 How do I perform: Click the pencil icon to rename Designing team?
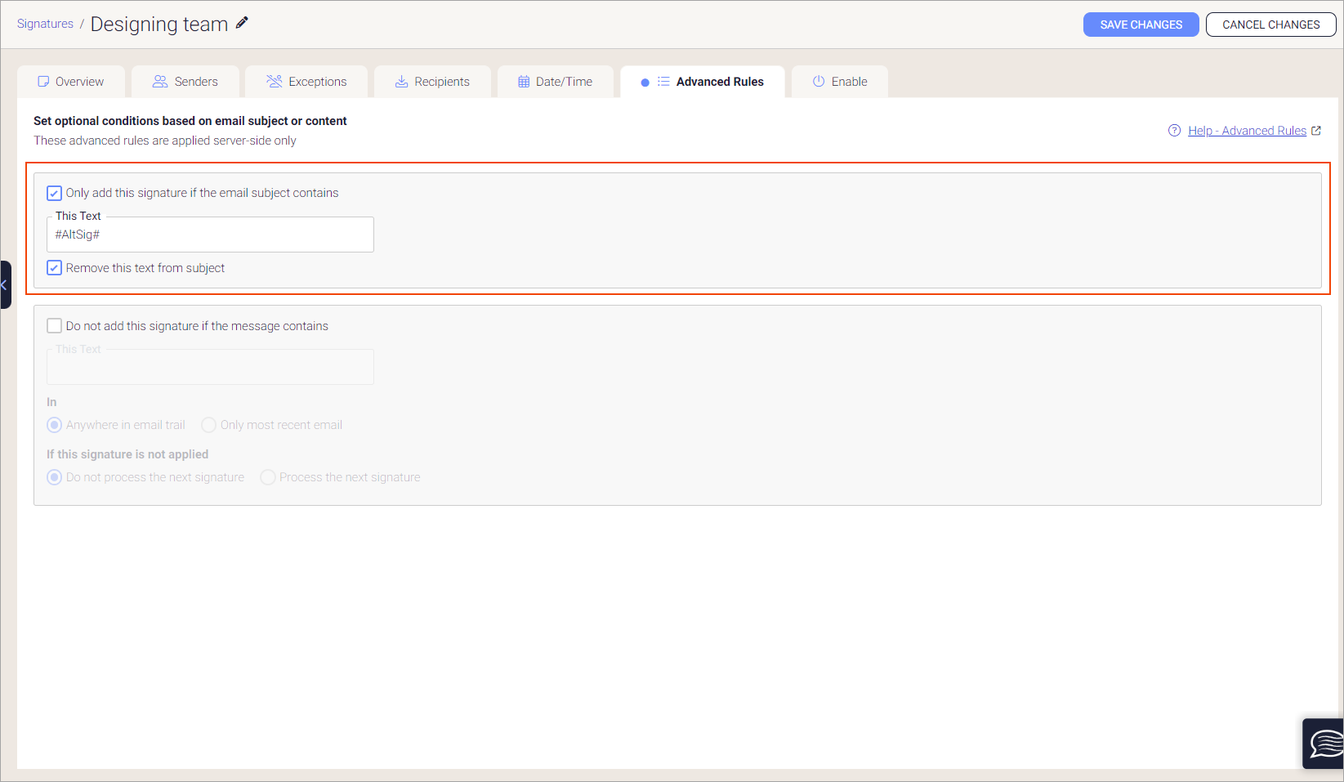click(x=241, y=23)
